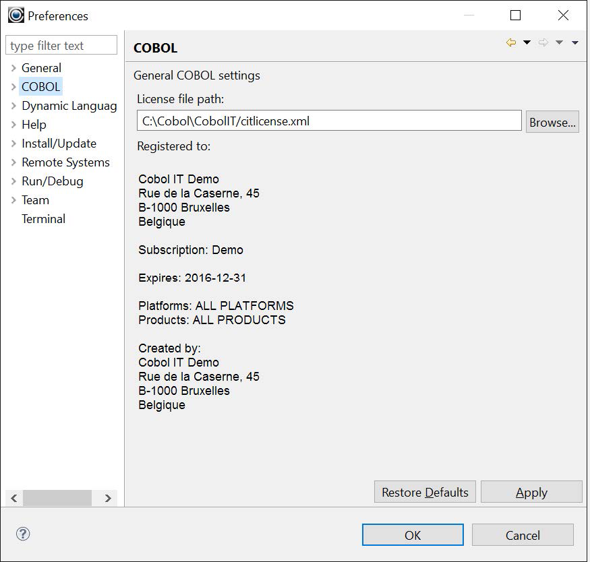This screenshot has height=562, width=590.
Task: Open the preferences view menu arrow
Action: coord(574,43)
